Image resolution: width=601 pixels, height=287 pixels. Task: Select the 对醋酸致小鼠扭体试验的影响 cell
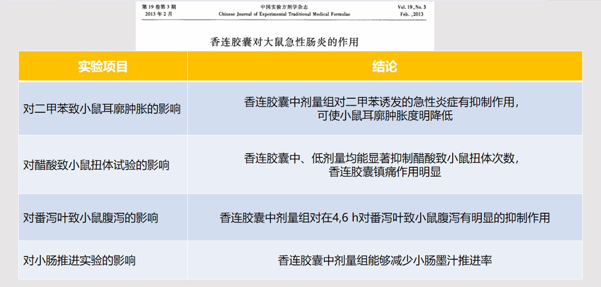click(x=97, y=164)
